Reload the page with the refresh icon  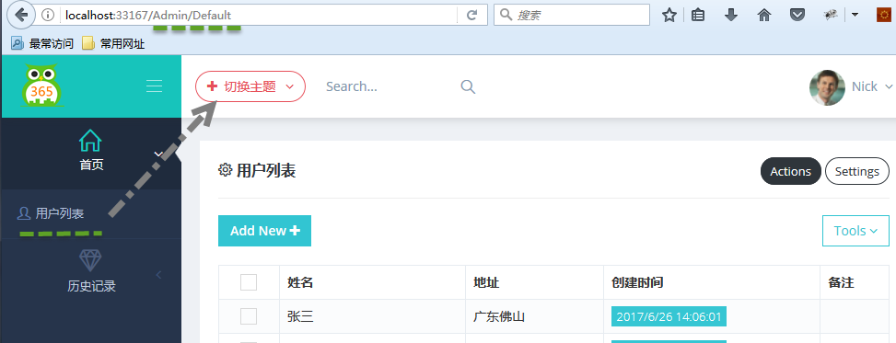tap(471, 16)
